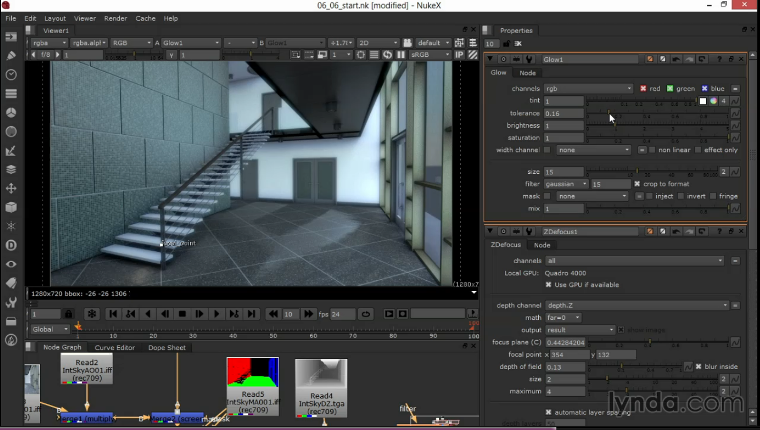Open the 3D nodes cube icon
This screenshot has height=430, width=760.
[x=11, y=208]
